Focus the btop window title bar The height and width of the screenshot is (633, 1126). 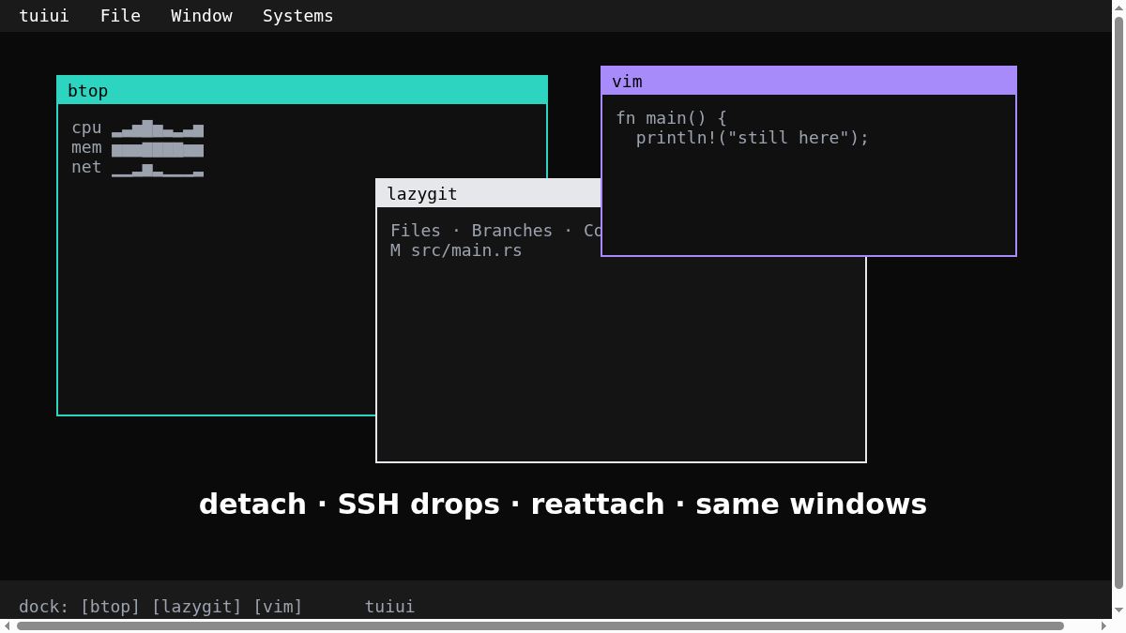tap(302, 90)
